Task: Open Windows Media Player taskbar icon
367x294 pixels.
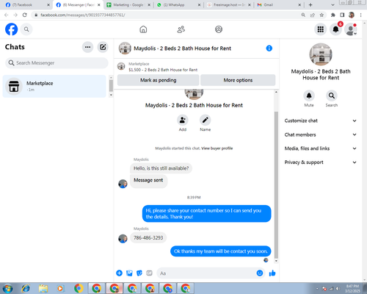Action: pyautogui.click(x=60, y=288)
